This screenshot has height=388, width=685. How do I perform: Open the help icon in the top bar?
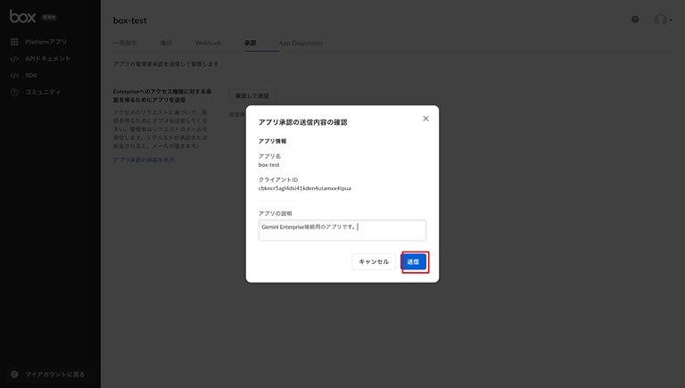click(x=635, y=20)
